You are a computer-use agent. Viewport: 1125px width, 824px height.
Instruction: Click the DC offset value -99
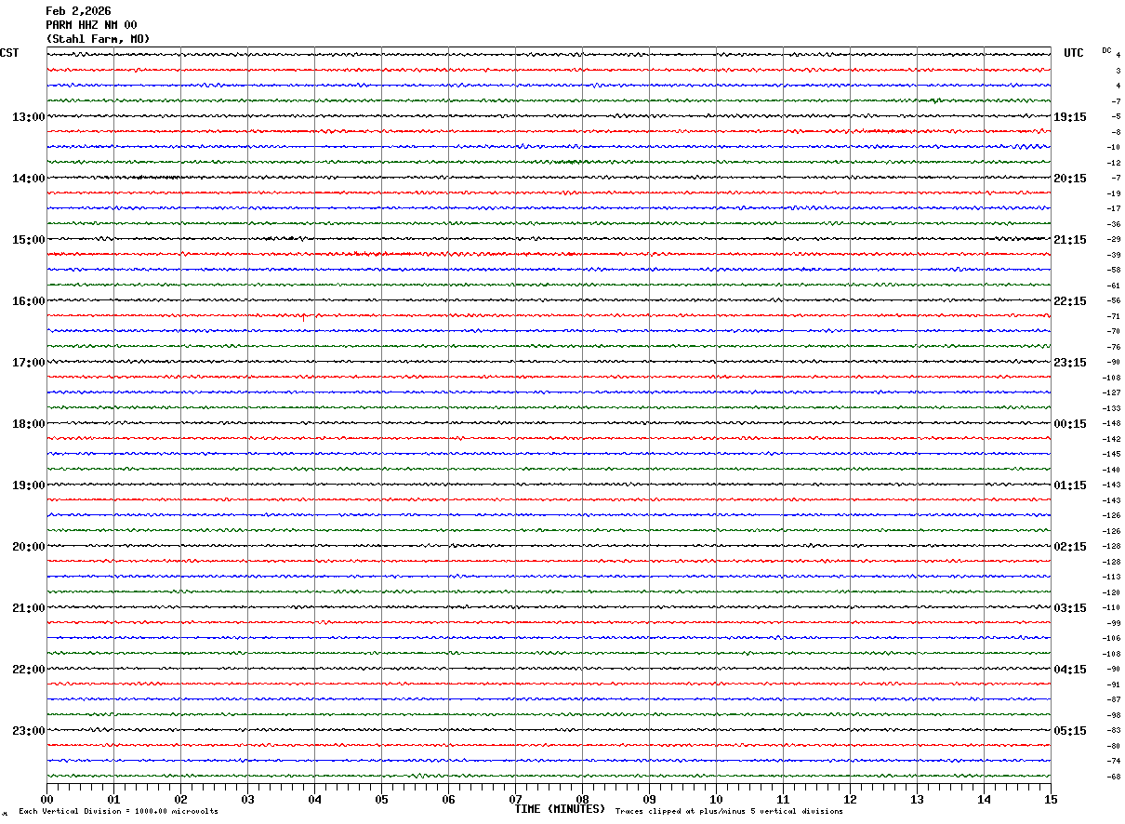coord(1113,623)
